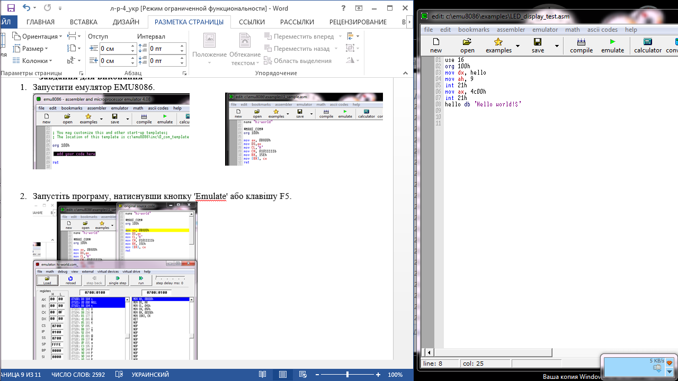The height and width of the screenshot is (381, 678).
Task: Click the Undo arrow in Word
Action: (x=26, y=8)
